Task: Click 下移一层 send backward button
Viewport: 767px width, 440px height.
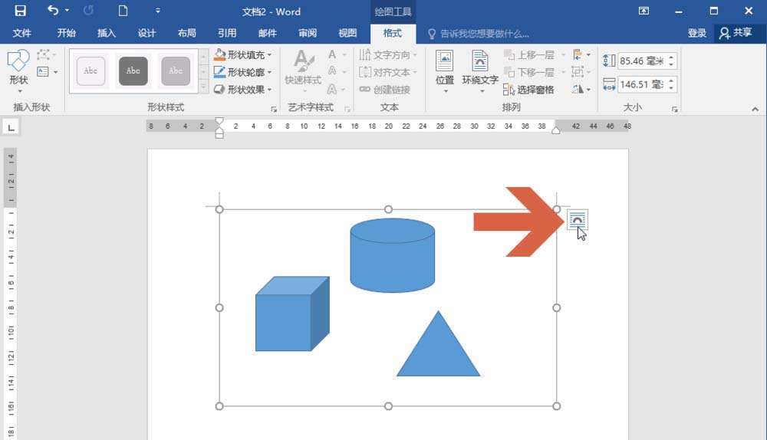Action: coord(529,72)
